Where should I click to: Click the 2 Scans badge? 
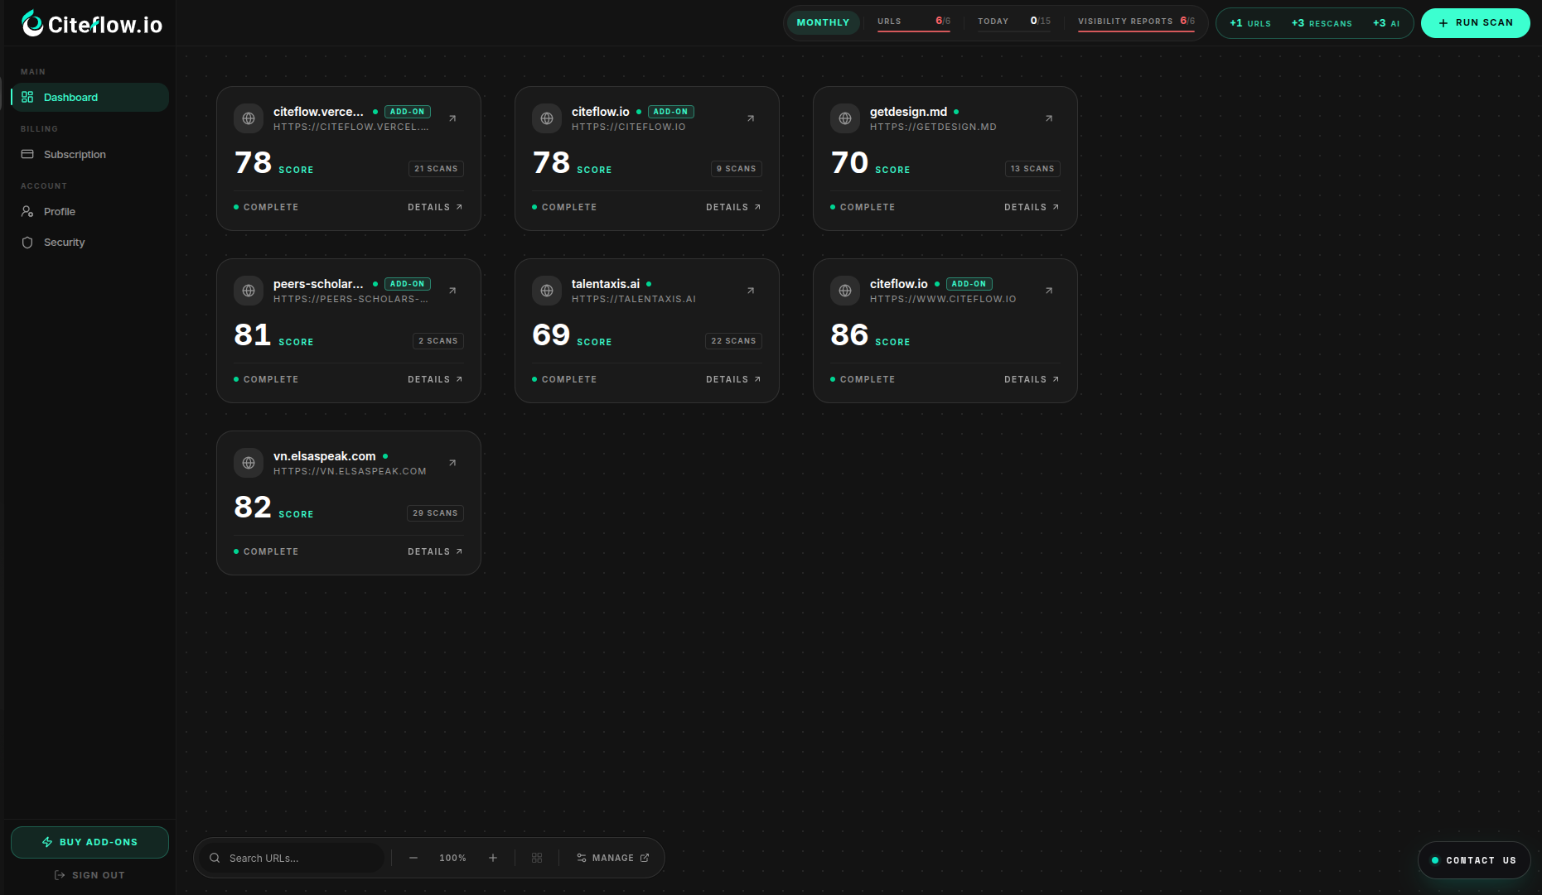pyautogui.click(x=438, y=341)
